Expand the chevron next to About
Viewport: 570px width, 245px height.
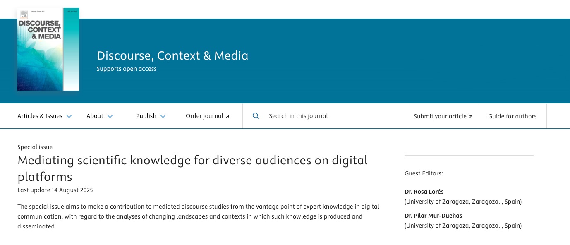coord(110,116)
